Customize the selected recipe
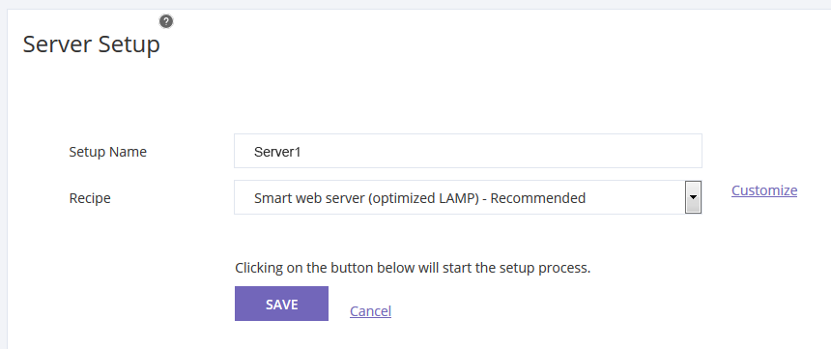This screenshot has height=349, width=831. pyautogui.click(x=764, y=189)
